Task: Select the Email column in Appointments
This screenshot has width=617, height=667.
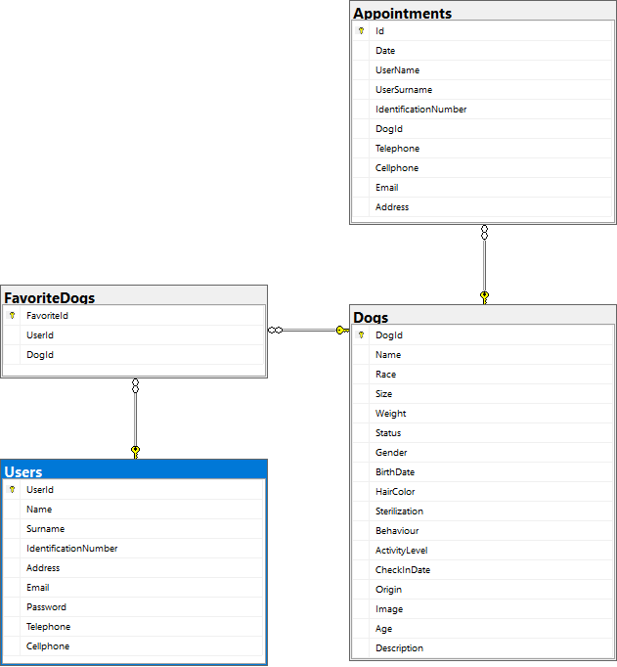Action: pos(482,187)
